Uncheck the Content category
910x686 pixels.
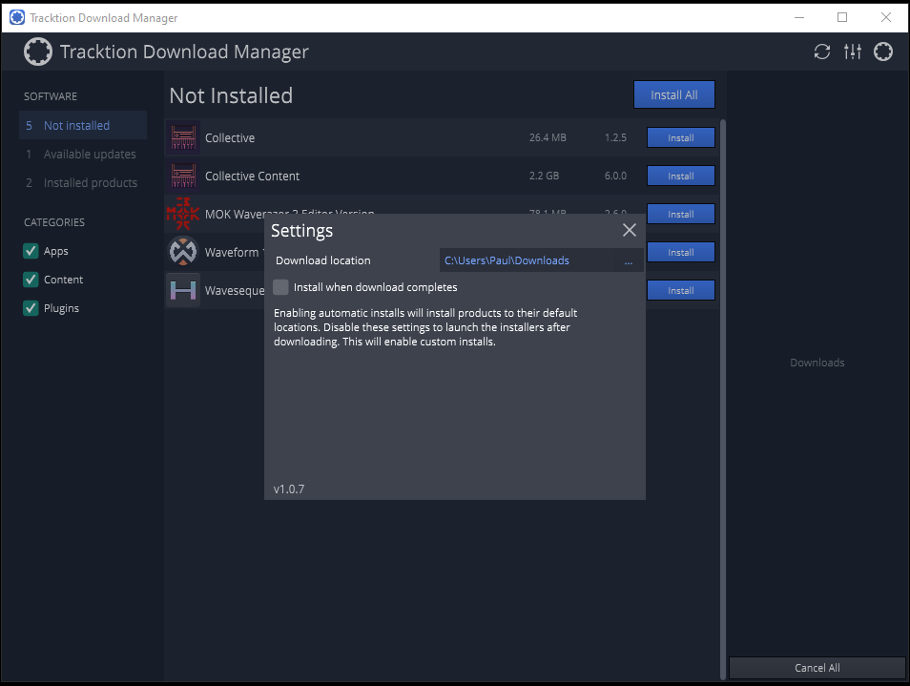[x=31, y=280]
